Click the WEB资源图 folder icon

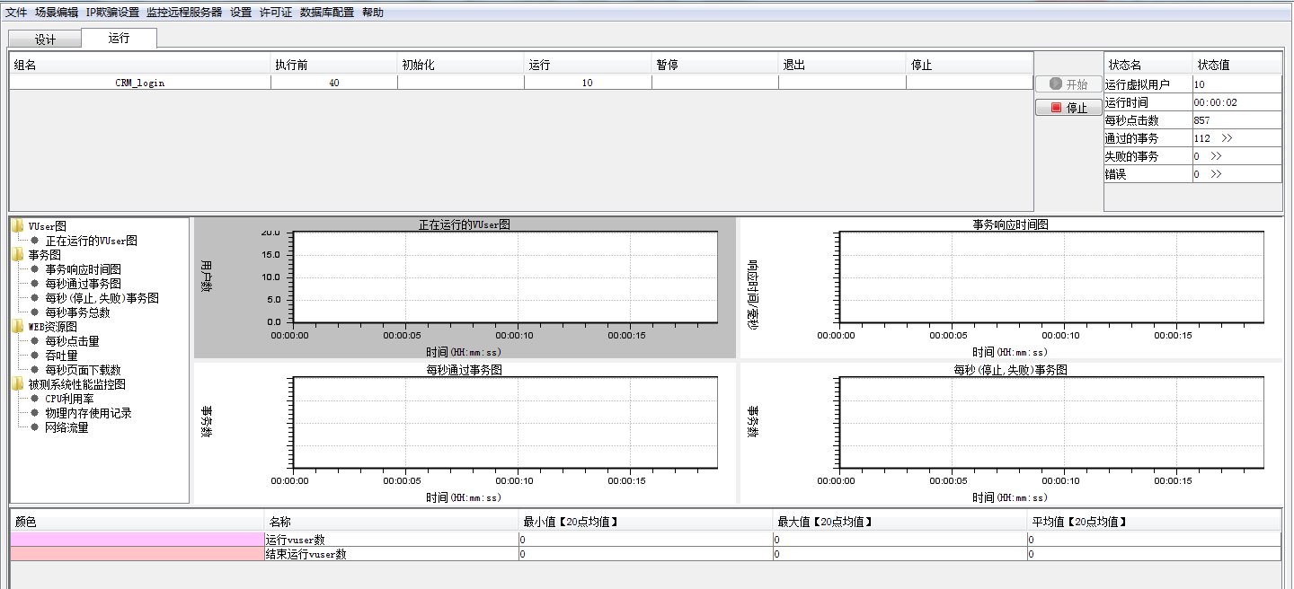(18, 327)
